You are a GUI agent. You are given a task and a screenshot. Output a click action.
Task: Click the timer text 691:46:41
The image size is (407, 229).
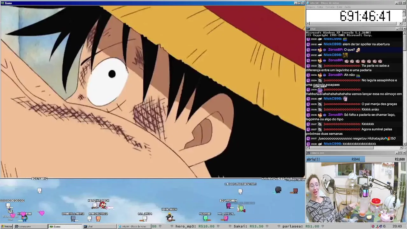(x=365, y=16)
